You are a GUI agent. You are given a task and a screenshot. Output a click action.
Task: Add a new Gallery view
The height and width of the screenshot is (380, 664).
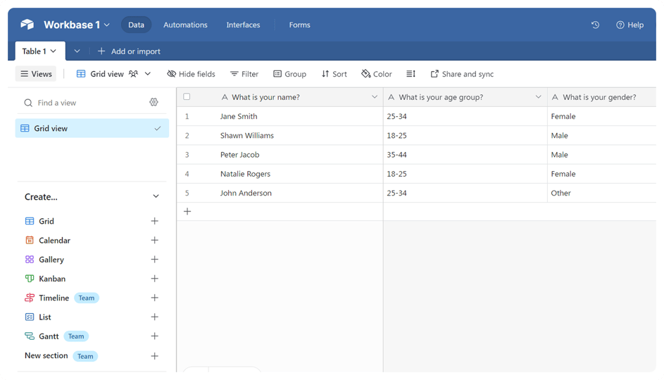pyautogui.click(x=154, y=260)
